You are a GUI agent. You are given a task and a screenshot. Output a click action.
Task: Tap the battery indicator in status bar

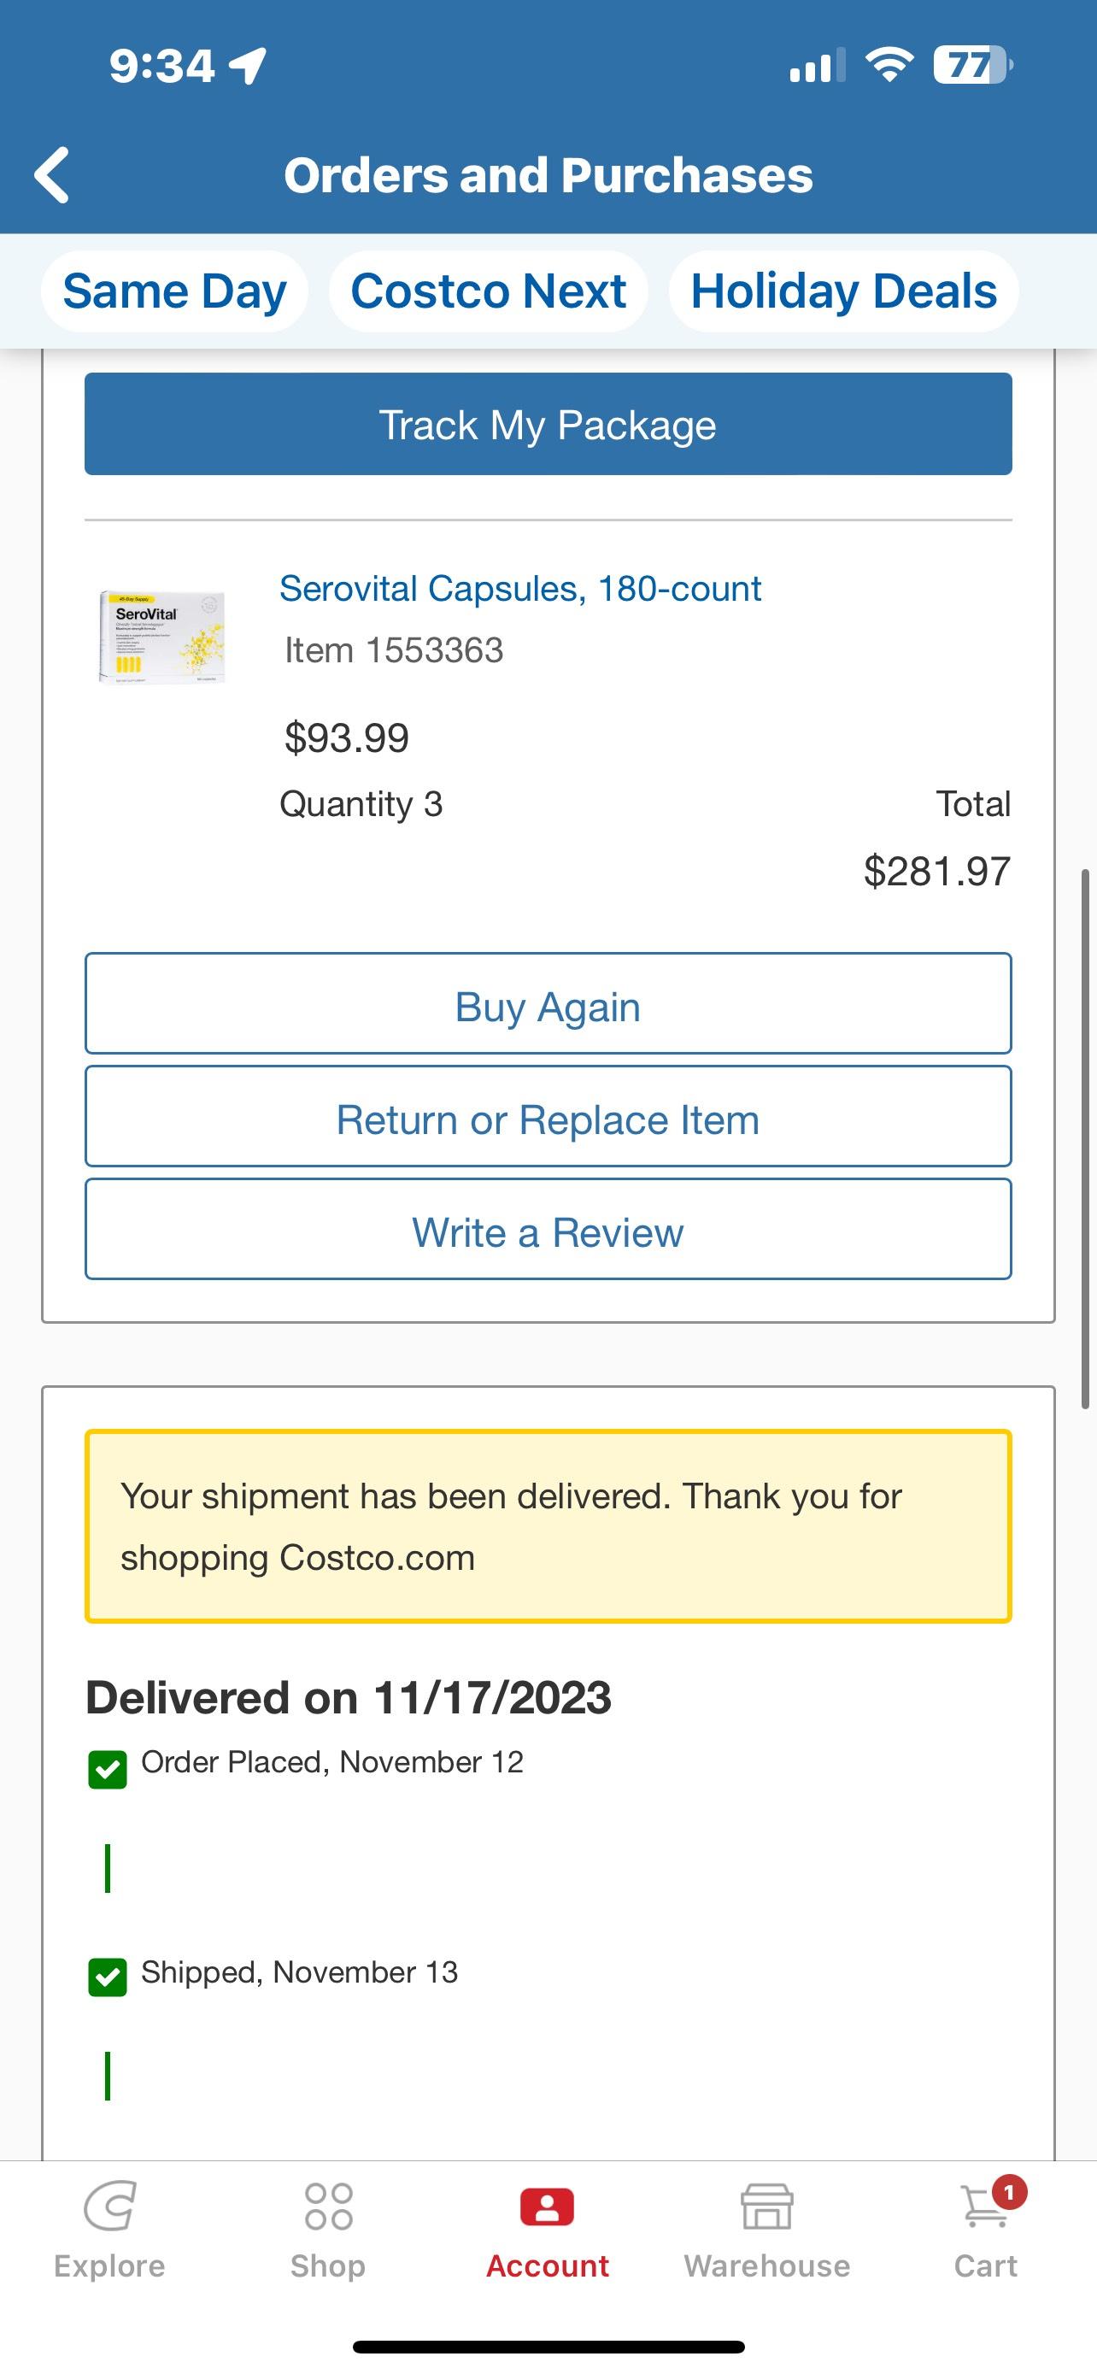[x=971, y=66]
